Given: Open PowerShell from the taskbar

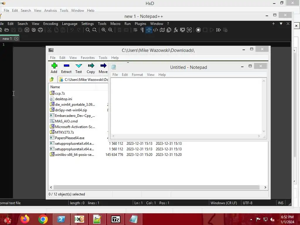Looking at the screenshot, I should 61,219.
